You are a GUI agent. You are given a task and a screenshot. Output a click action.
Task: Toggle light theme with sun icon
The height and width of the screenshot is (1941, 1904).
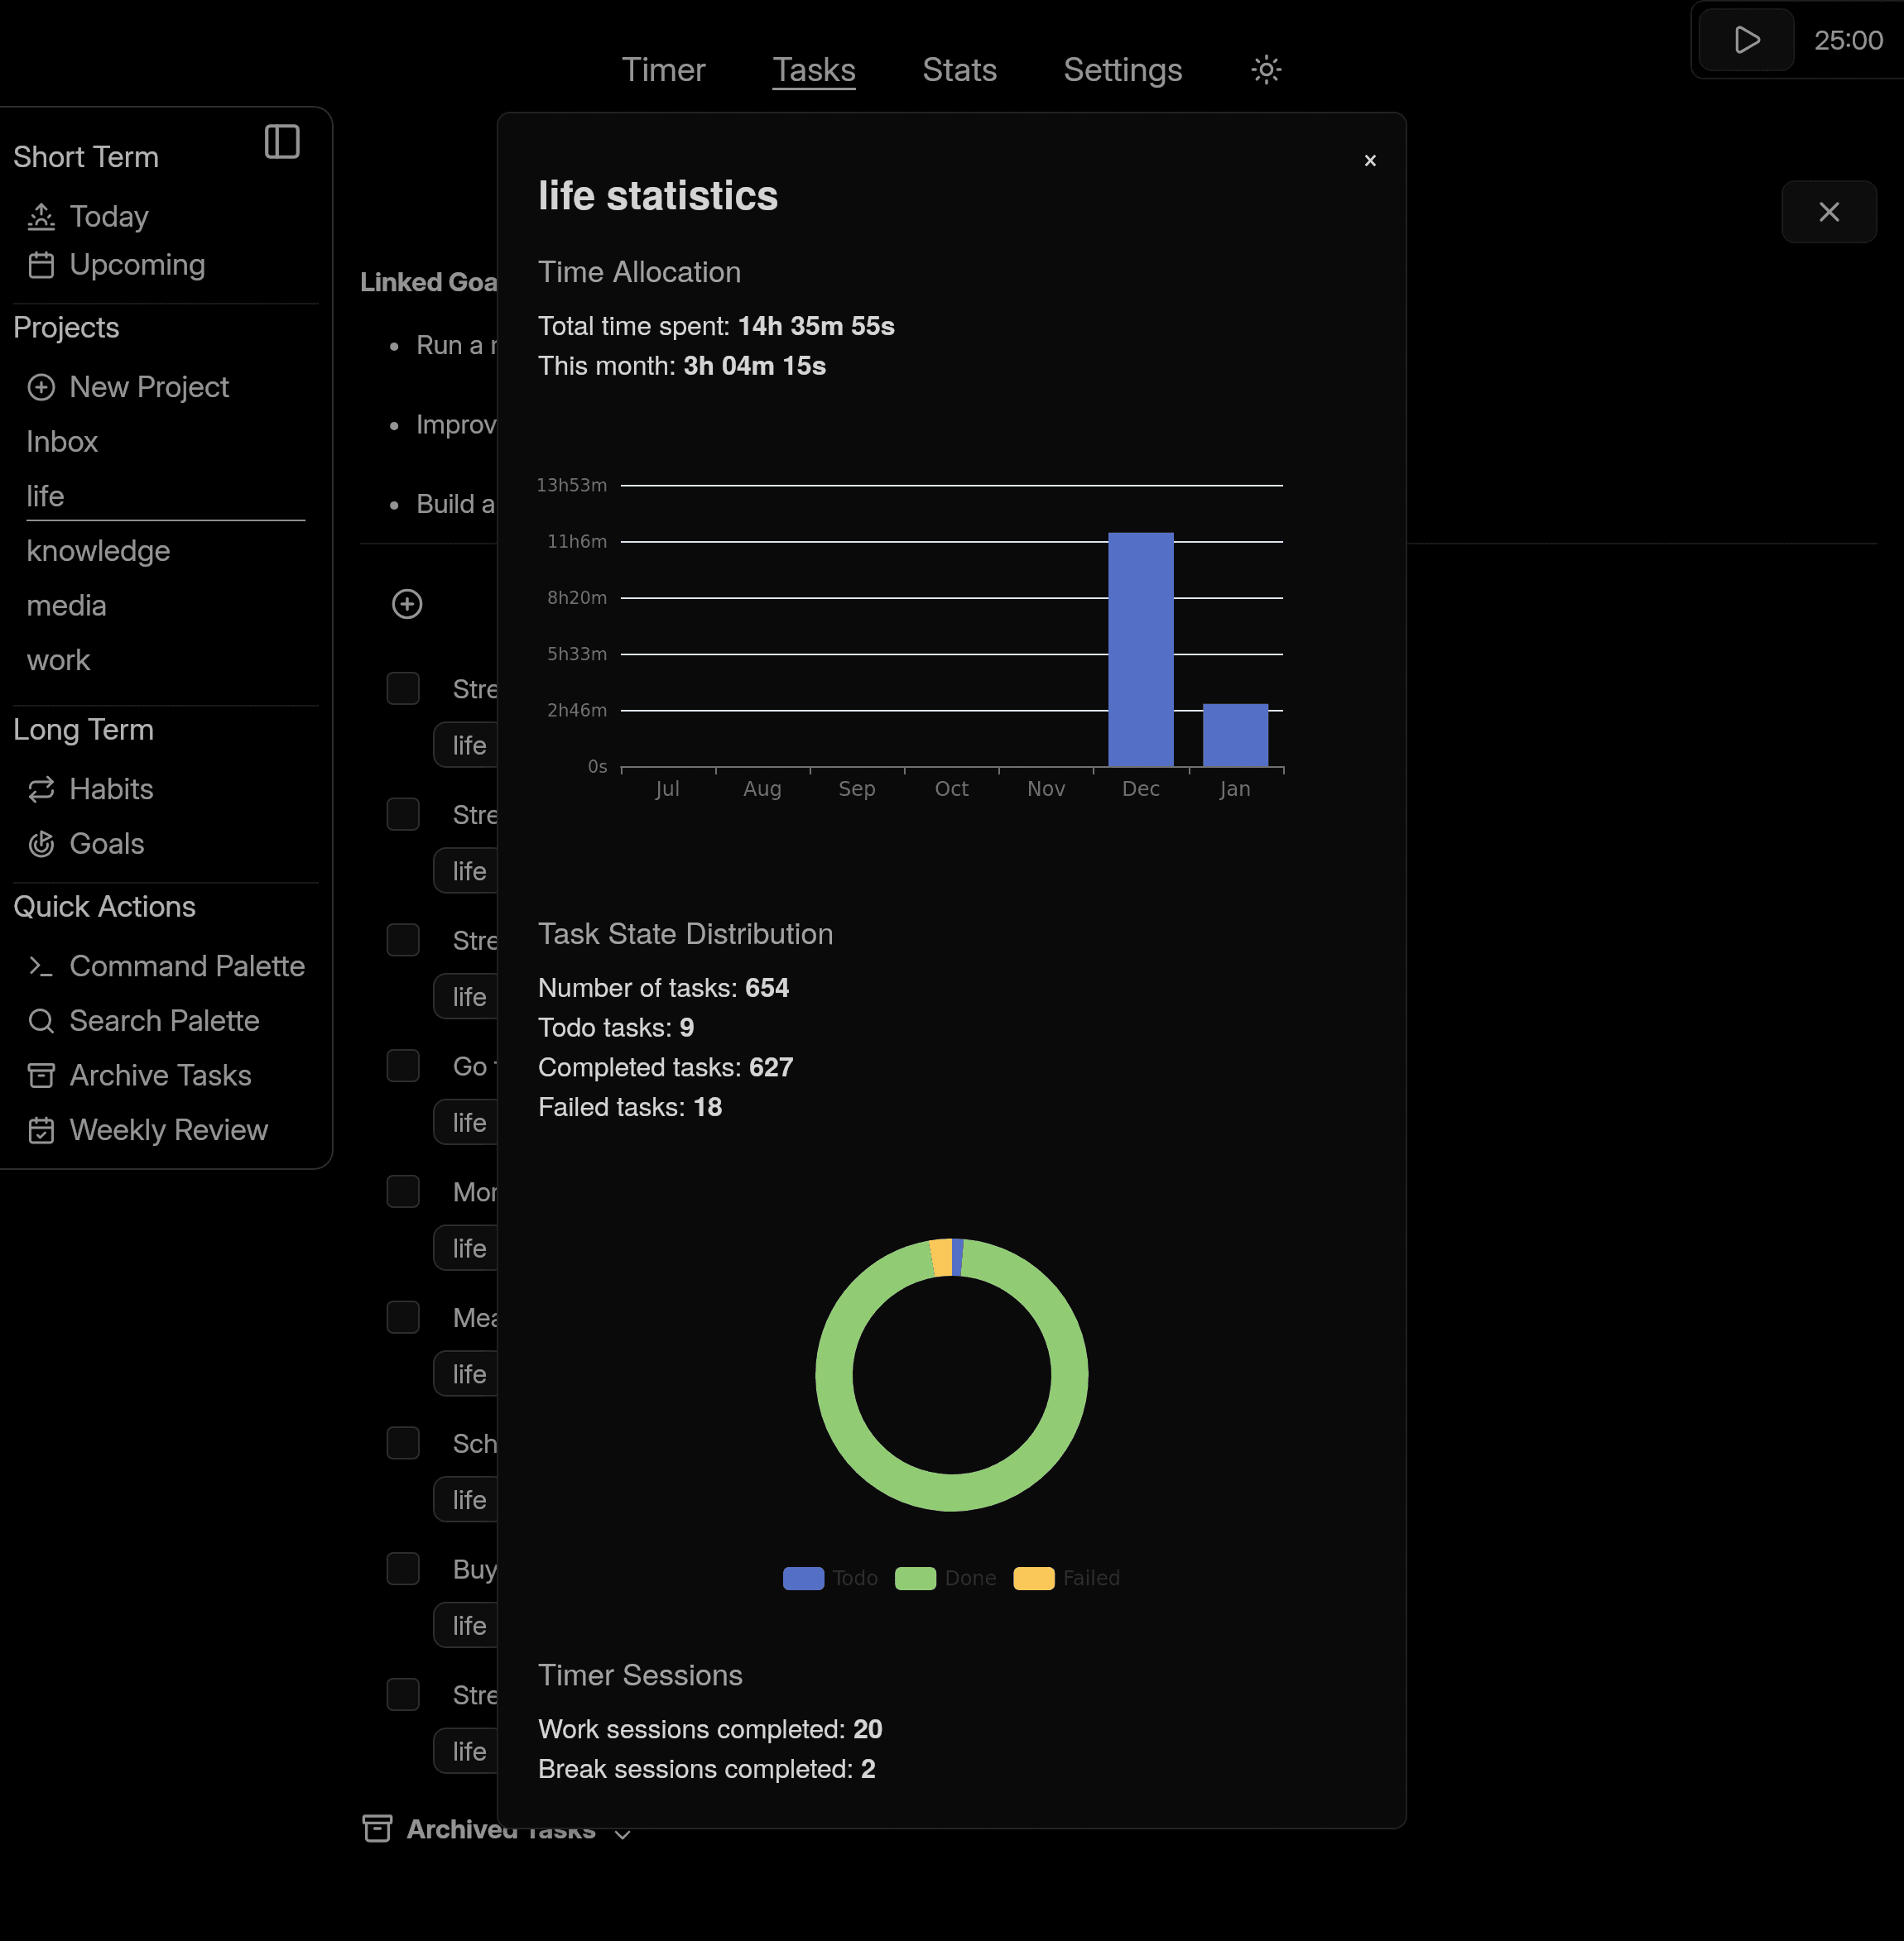pyautogui.click(x=1264, y=70)
